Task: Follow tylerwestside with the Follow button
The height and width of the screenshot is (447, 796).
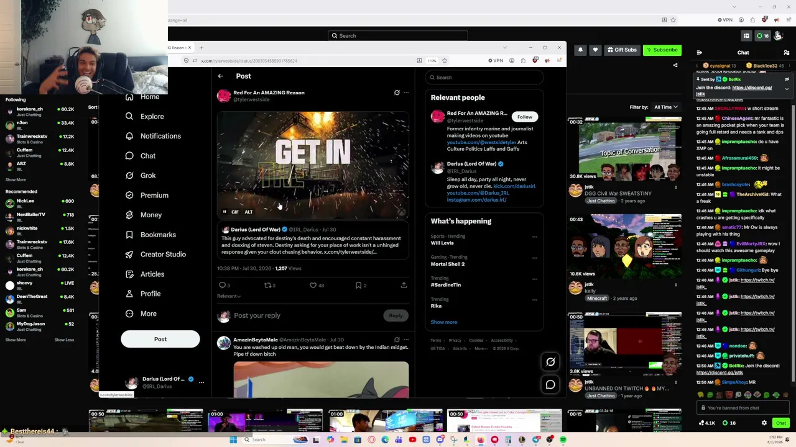Action: [x=525, y=117]
